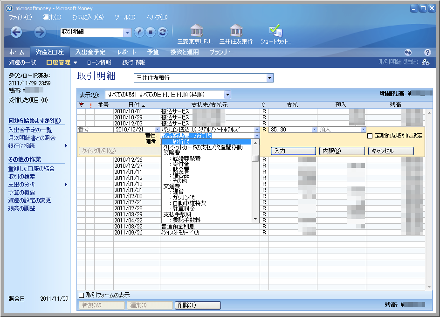Click the 番号 input field in edit row
This screenshot has height=317, width=440.
[95, 130]
